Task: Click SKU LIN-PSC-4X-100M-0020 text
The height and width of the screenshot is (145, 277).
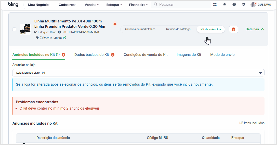Action: [x=80, y=32]
